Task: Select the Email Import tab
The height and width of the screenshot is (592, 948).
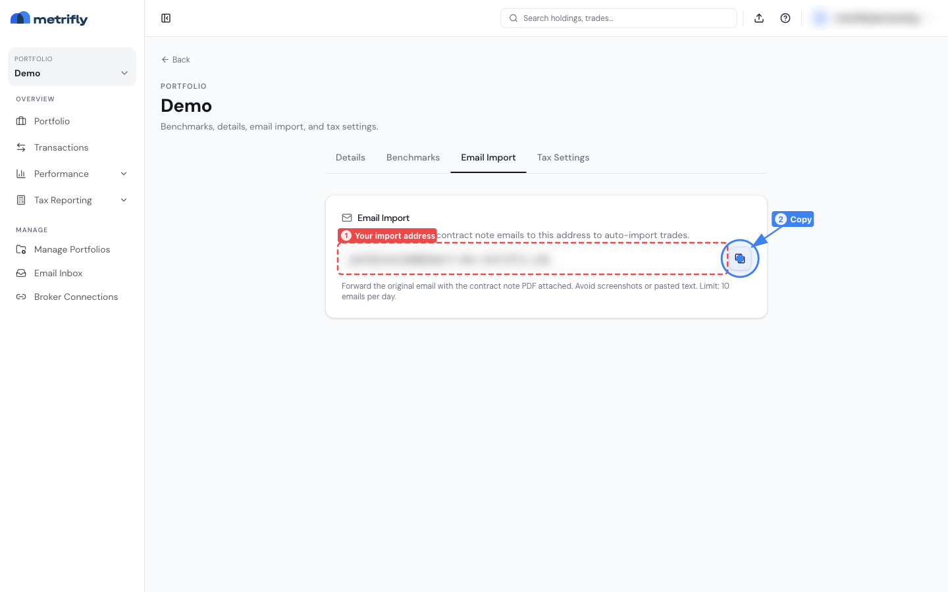Action: tap(488, 157)
